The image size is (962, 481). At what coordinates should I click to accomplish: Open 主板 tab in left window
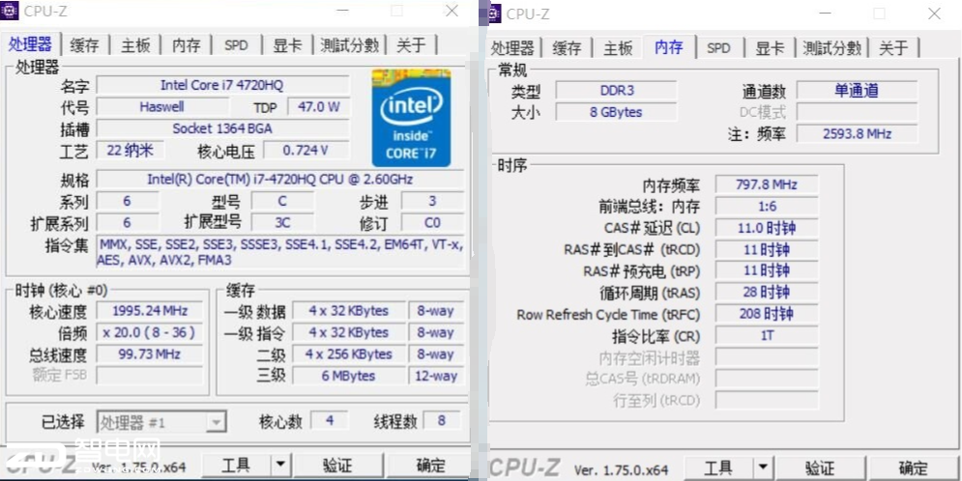point(135,45)
